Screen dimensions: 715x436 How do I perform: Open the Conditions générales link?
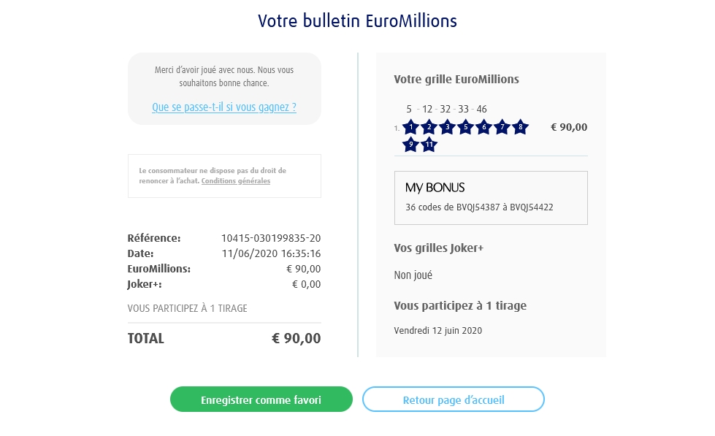(236, 181)
